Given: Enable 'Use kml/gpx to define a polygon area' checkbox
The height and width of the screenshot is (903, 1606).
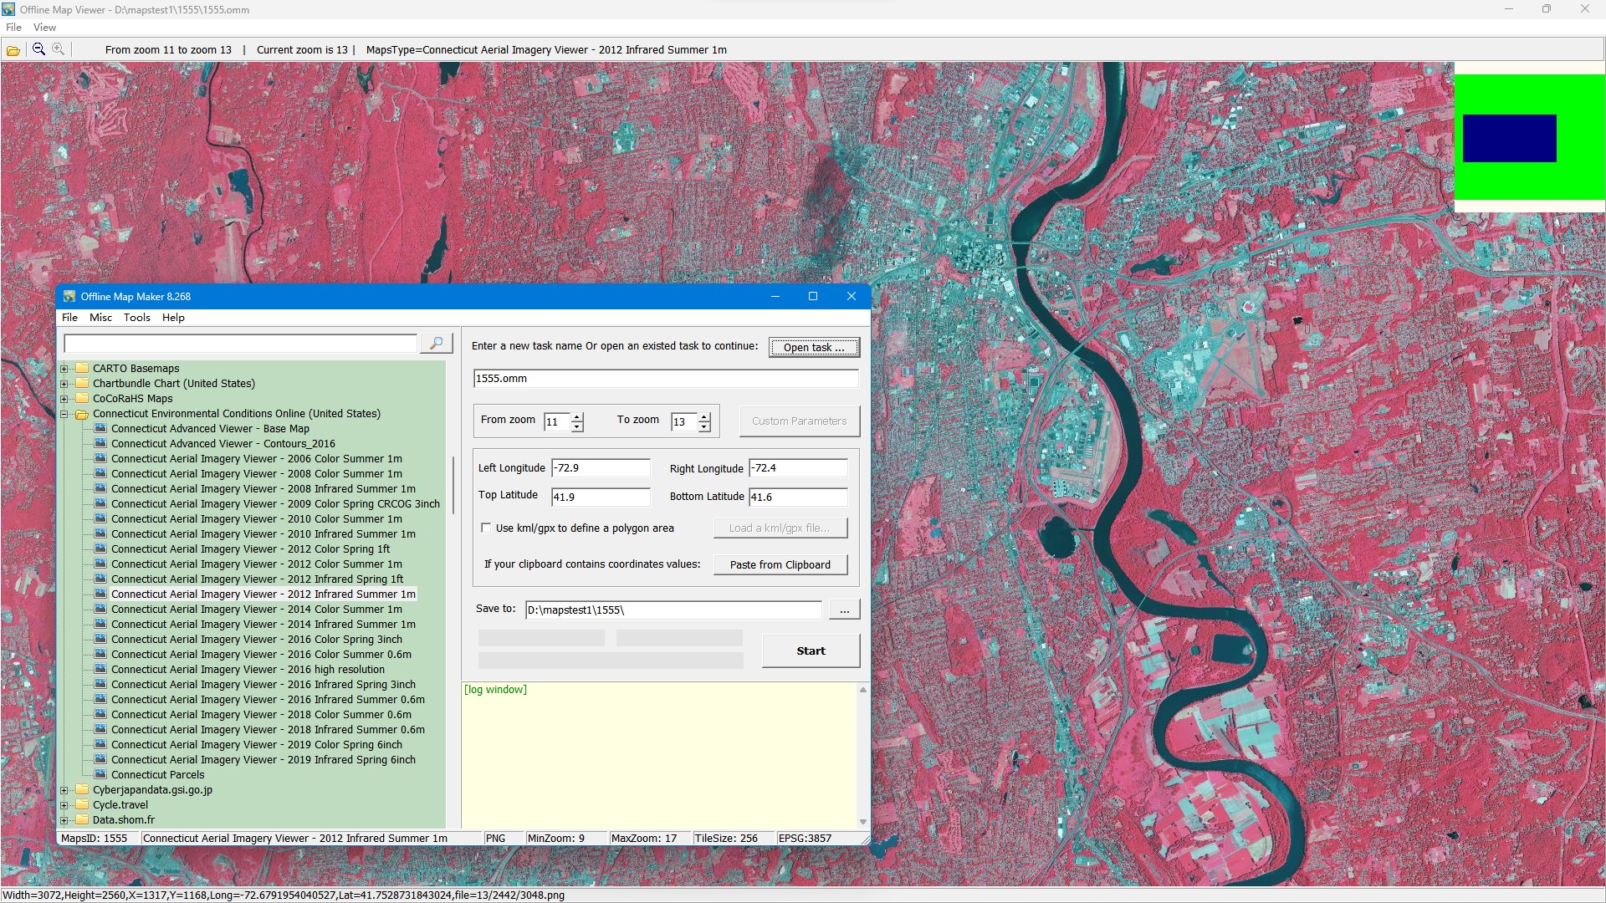Looking at the screenshot, I should (x=486, y=528).
